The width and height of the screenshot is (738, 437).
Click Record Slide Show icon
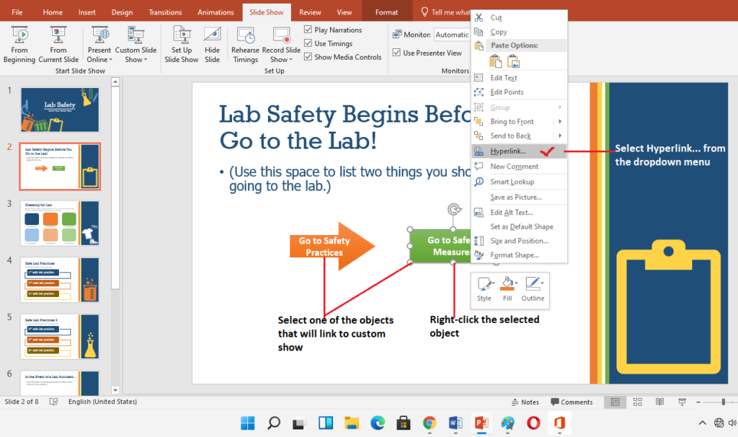(x=282, y=36)
